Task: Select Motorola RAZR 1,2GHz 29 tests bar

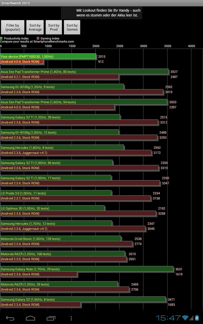Action: [x=59, y=284]
